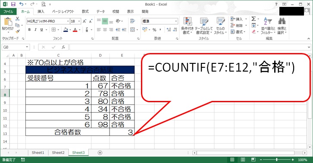The height and width of the screenshot is (163, 313).
Task: Decrease decimal places
Action: tap(175, 30)
